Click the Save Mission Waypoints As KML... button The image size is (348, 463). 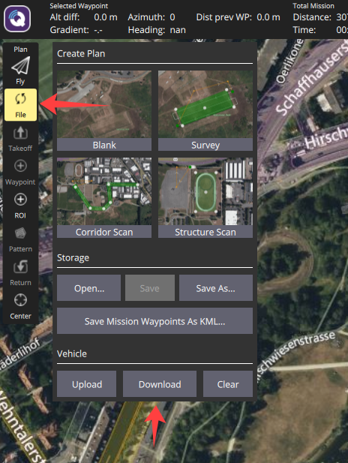tap(155, 321)
